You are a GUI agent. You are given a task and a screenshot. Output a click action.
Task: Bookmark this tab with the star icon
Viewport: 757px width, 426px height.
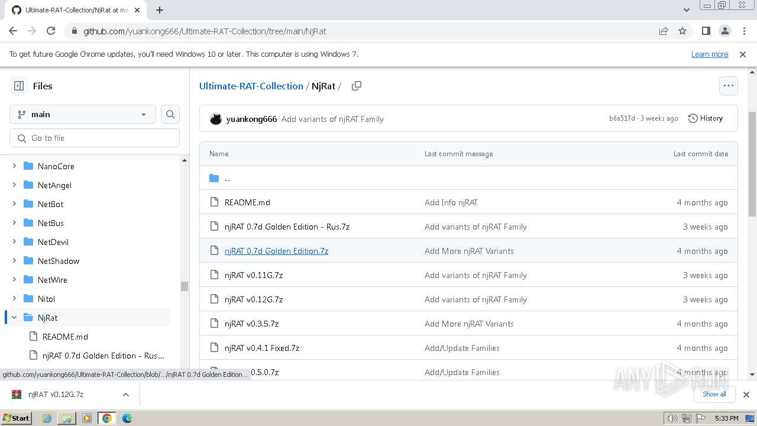pos(682,31)
